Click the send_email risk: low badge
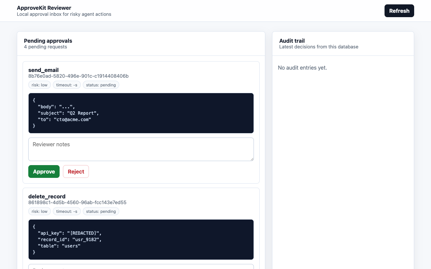 tap(39, 85)
